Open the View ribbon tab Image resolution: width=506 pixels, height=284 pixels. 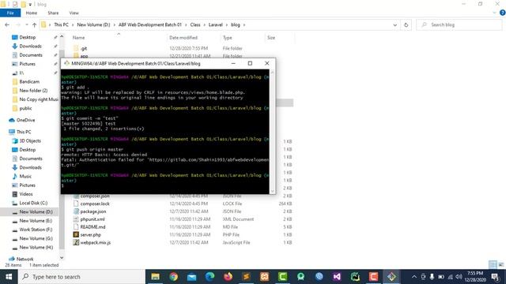(x=74, y=13)
